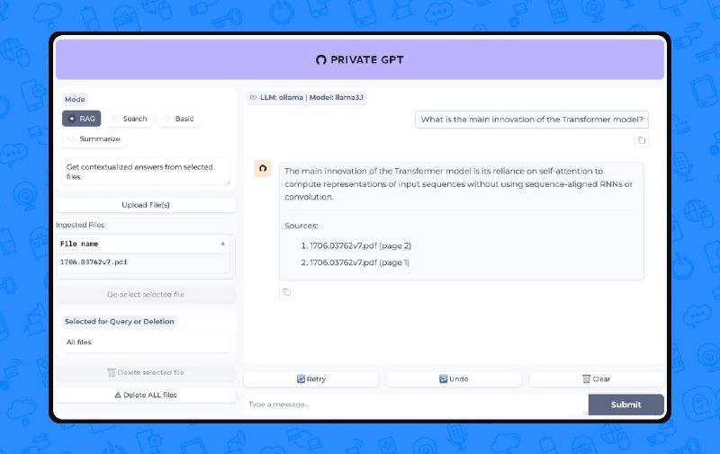Switch to Search mode
The width and height of the screenshot is (720, 454).
click(115, 119)
